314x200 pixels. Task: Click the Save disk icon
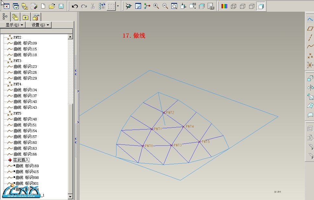tap(61, 6)
